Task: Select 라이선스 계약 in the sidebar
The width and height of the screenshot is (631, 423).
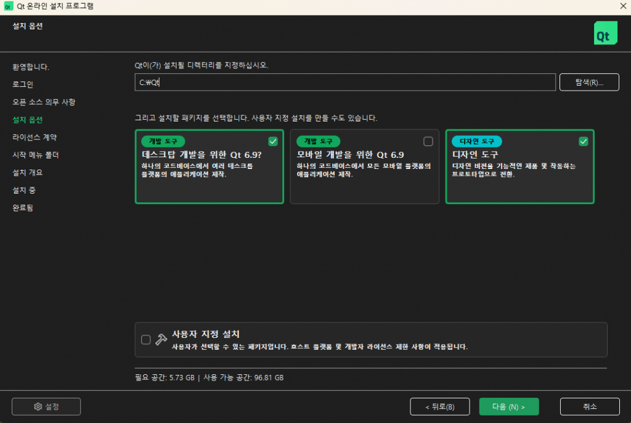Action: click(35, 137)
